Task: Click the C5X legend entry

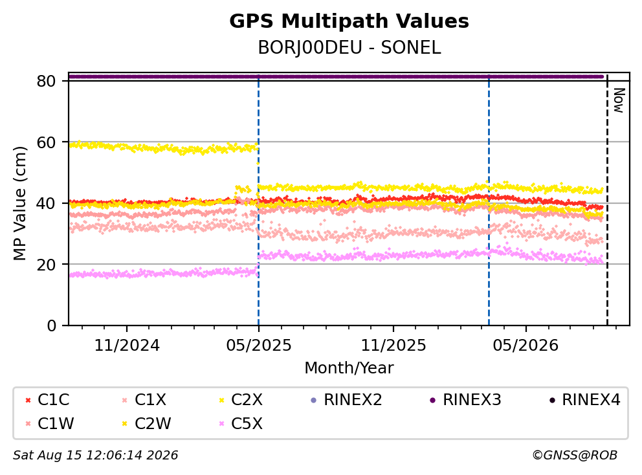Action: click(241, 423)
